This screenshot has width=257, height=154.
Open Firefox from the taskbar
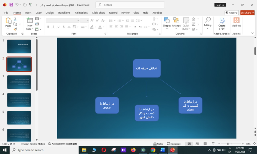(133, 150)
